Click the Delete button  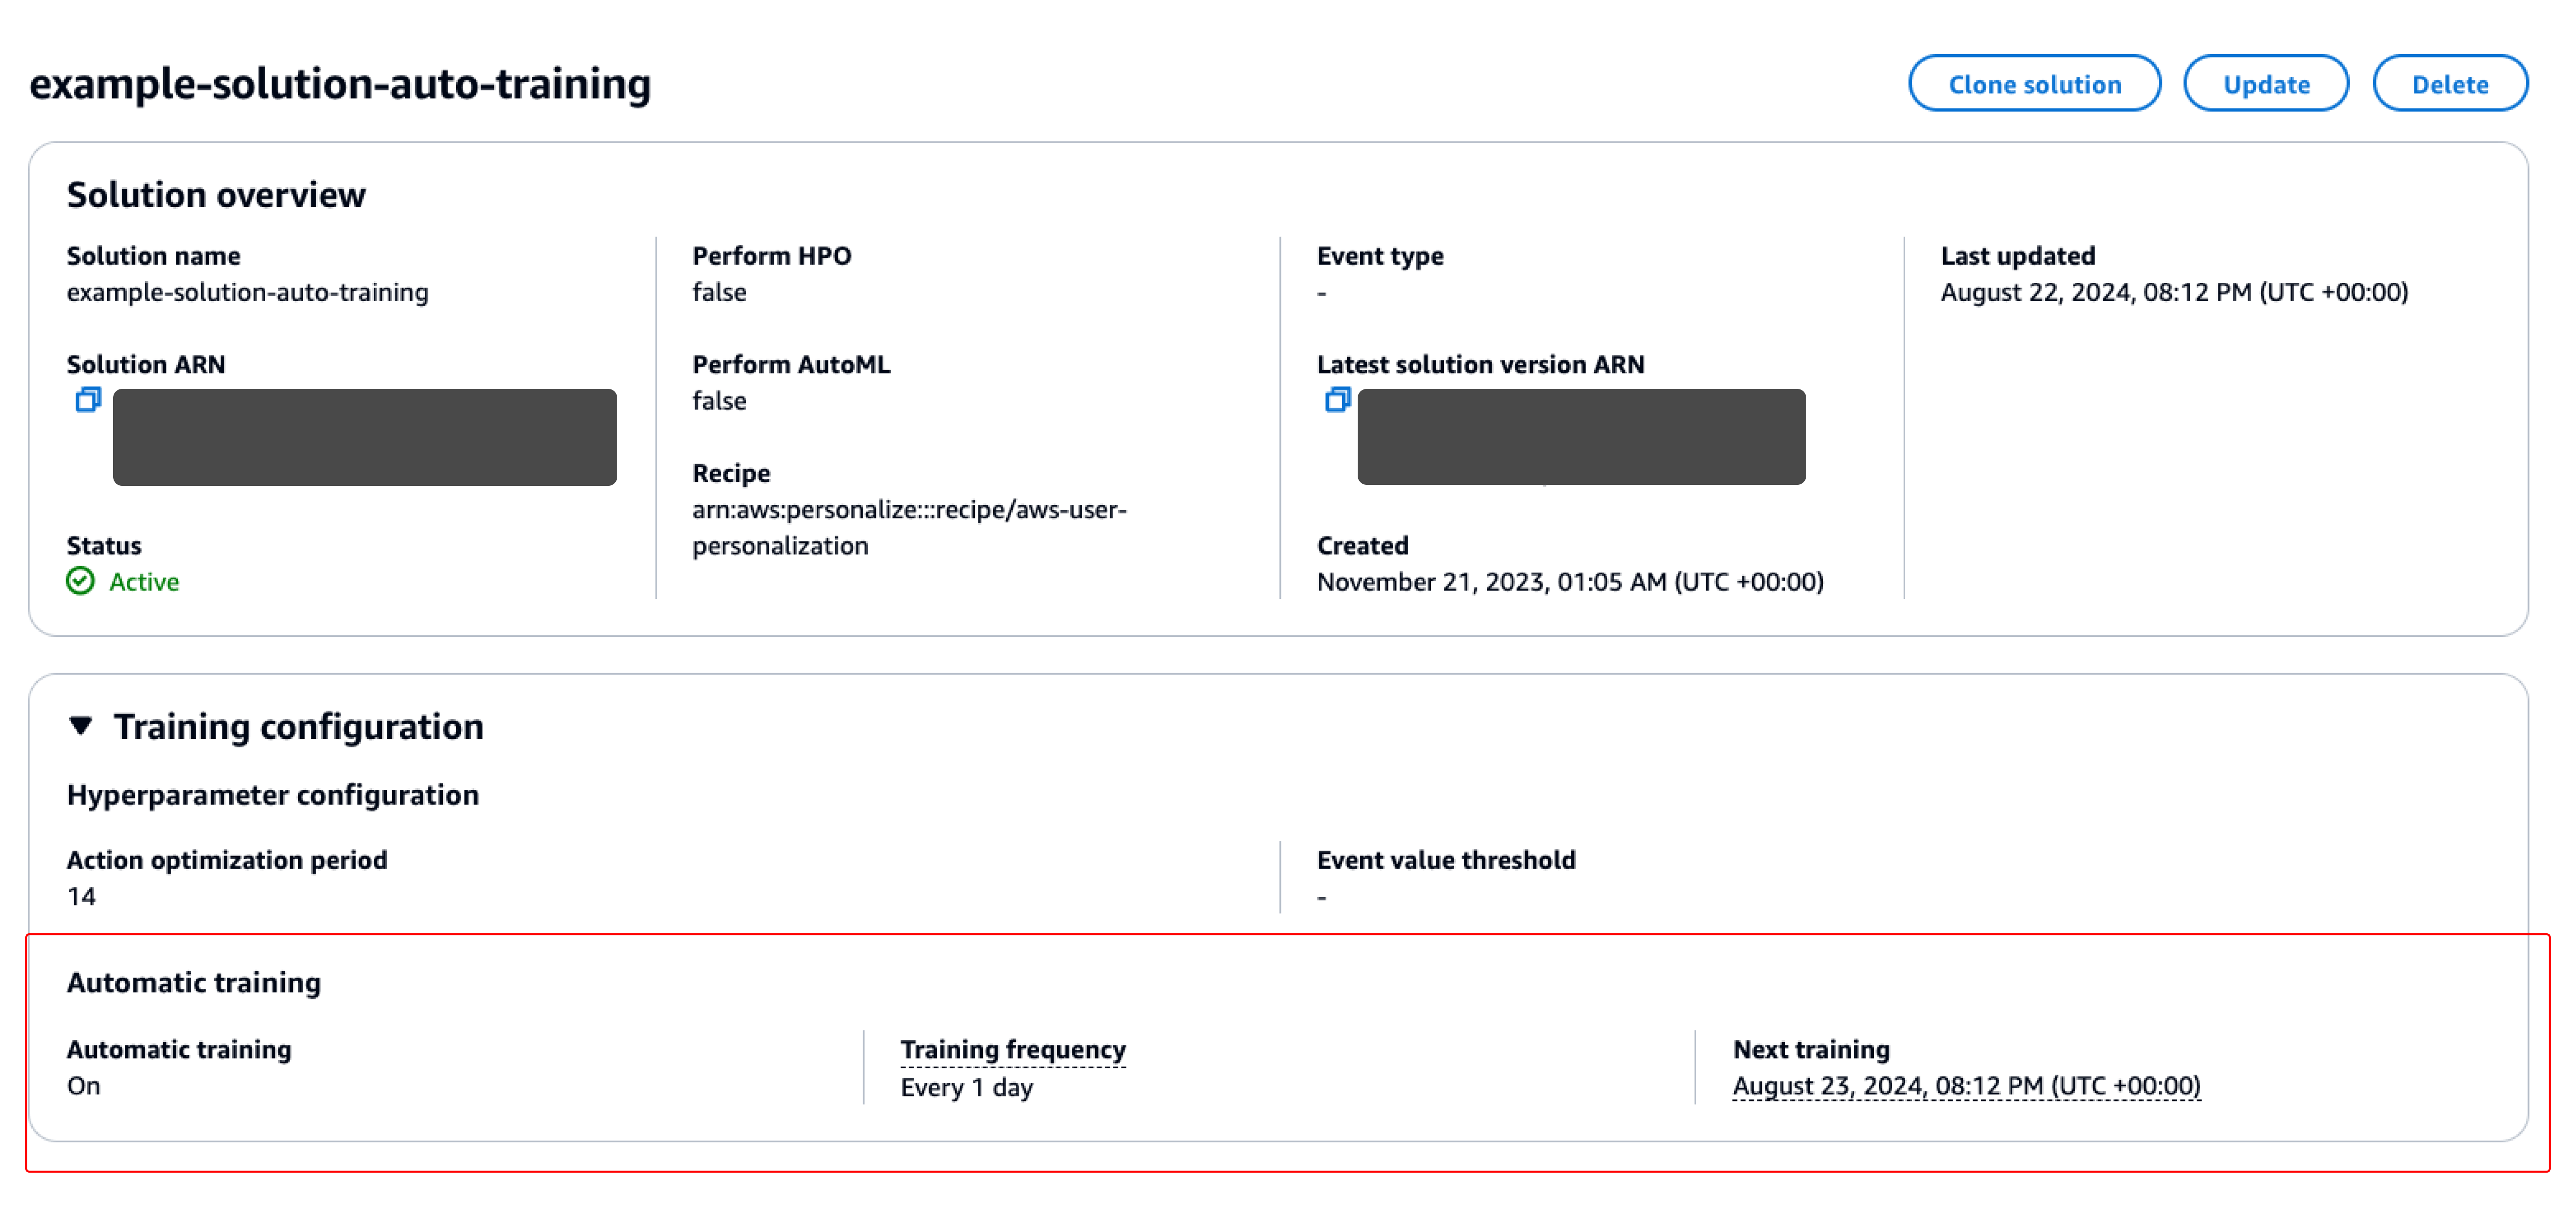pos(2449,84)
